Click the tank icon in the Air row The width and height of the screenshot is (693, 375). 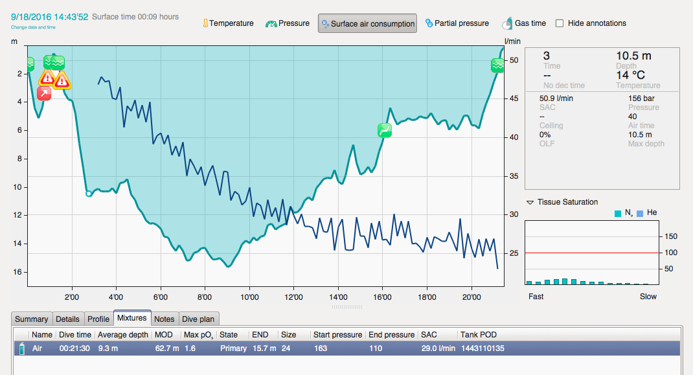tap(21, 348)
